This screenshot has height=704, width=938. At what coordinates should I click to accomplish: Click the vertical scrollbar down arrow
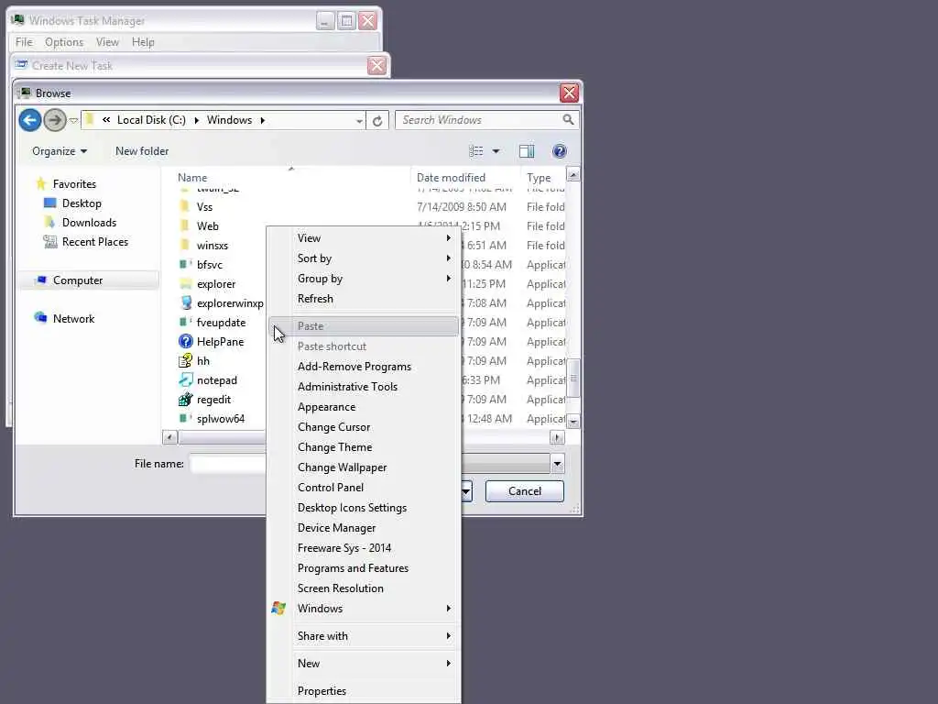click(573, 422)
